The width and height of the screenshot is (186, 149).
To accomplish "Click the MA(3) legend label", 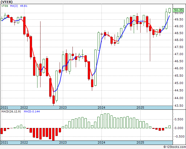I will click(x=14, y=6).
